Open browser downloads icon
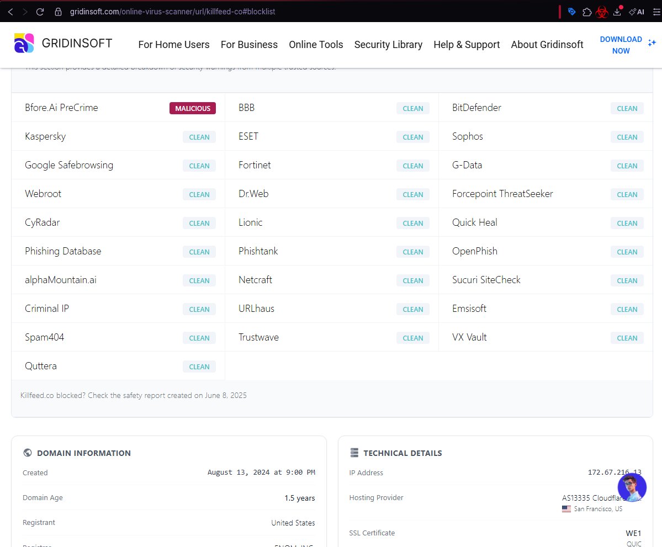The height and width of the screenshot is (547, 662). pyautogui.click(x=617, y=12)
